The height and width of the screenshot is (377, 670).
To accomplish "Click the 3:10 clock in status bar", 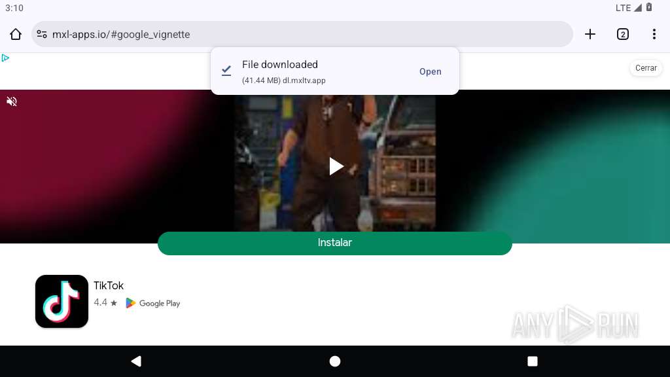I will tap(14, 8).
